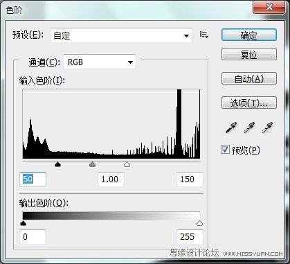Open the preset options menu icon
Viewport: 290px width, 264px height.
[x=204, y=35]
